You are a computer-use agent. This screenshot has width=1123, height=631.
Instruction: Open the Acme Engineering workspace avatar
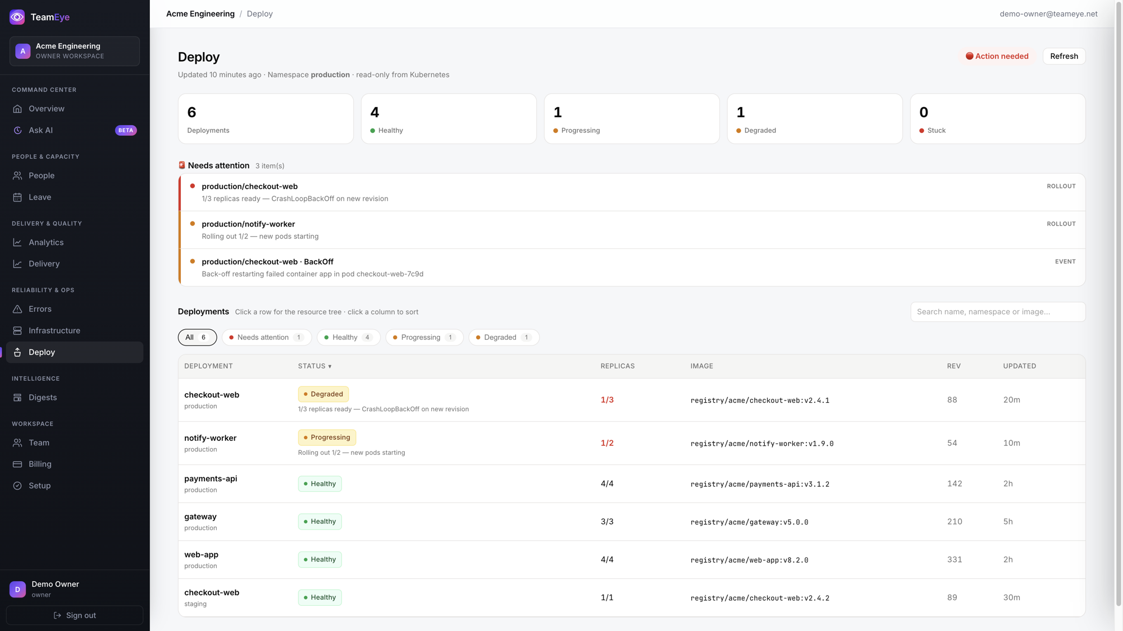coord(23,51)
